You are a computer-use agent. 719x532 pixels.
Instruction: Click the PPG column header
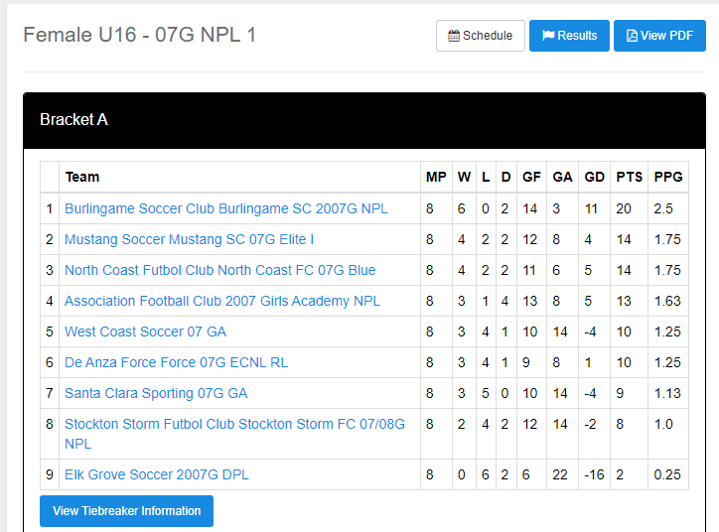click(x=668, y=177)
